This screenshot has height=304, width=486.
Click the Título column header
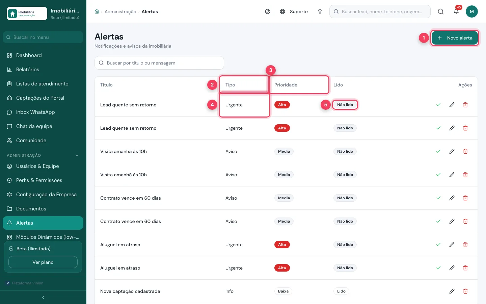point(106,85)
